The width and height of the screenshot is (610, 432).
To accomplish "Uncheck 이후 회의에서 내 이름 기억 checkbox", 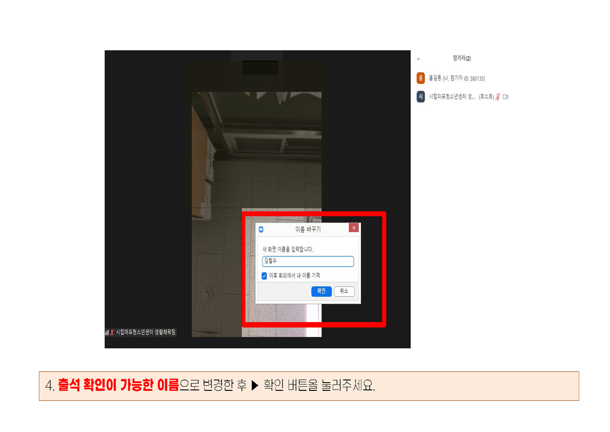I will pyautogui.click(x=264, y=276).
